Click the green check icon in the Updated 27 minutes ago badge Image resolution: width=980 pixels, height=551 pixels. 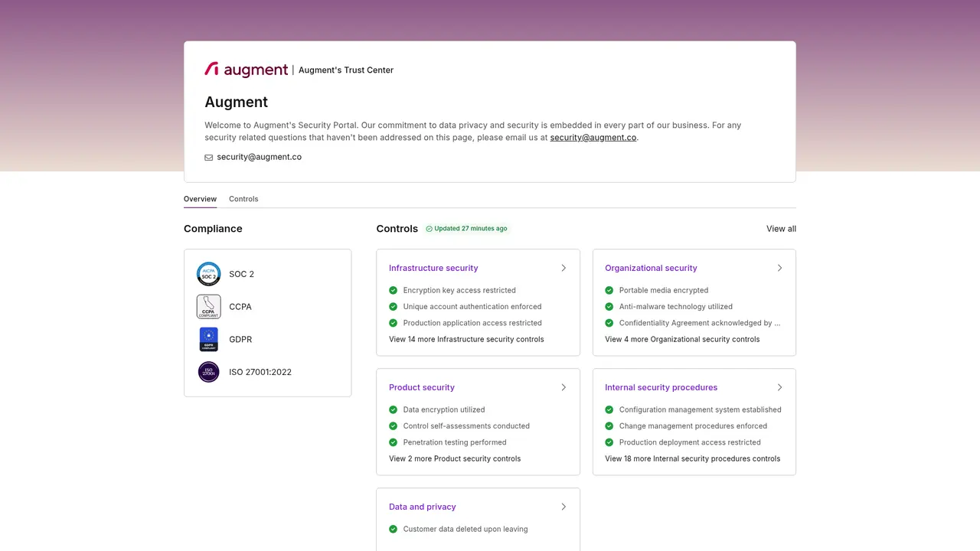[430, 229]
